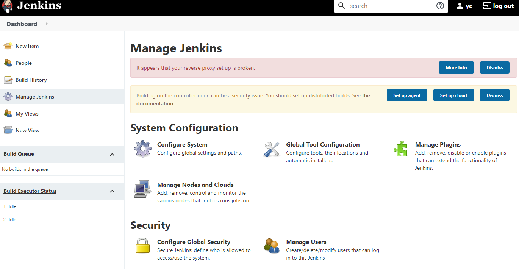Click executor 2 Idle row
The width and height of the screenshot is (519, 269).
coord(62,220)
